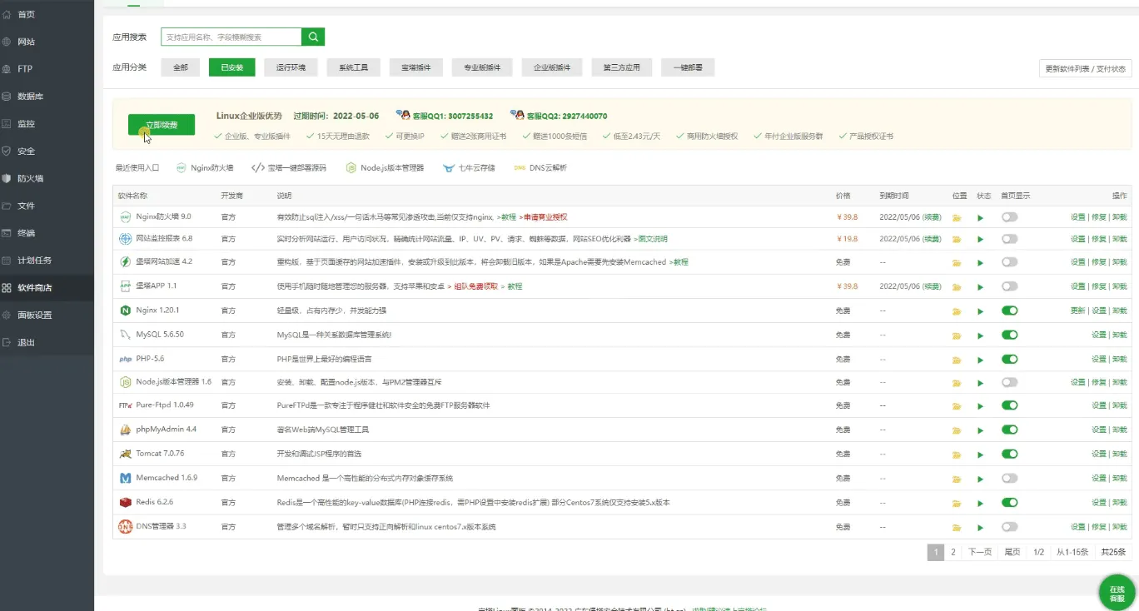Turn on homepage display for Node.js版本管理器 1.6
This screenshot has height=611, width=1139.
[x=1010, y=382]
